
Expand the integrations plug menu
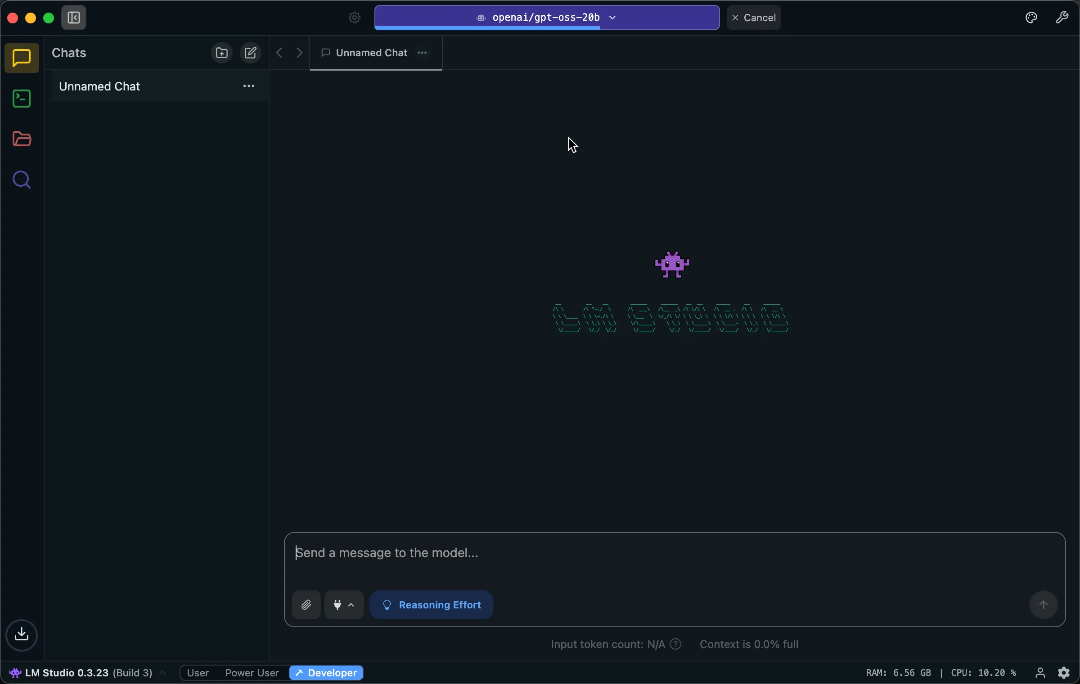tap(344, 605)
